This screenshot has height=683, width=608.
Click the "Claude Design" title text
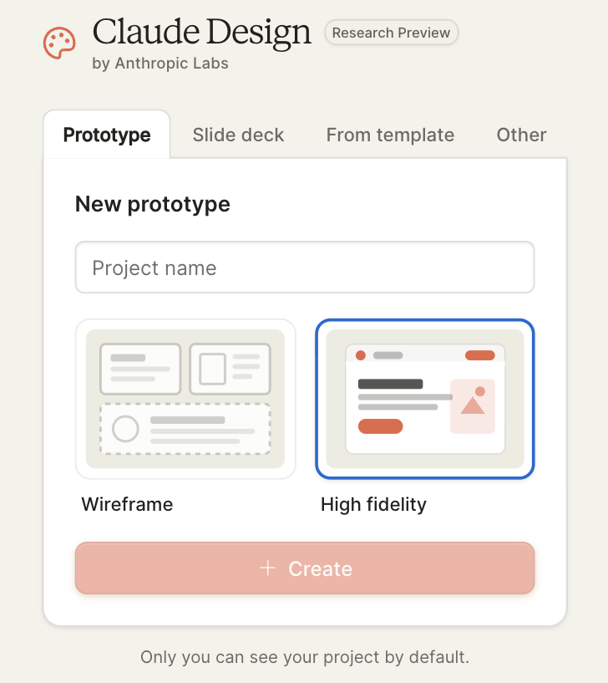pyautogui.click(x=201, y=33)
